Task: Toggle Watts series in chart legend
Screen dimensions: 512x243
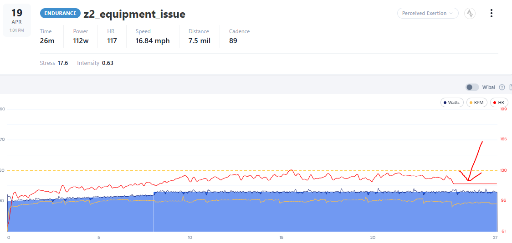Action: point(452,103)
